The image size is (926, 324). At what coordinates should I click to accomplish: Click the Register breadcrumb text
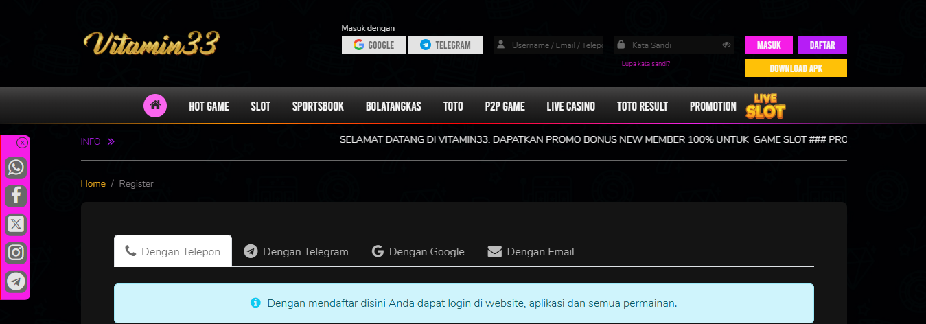click(x=136, y=183)
